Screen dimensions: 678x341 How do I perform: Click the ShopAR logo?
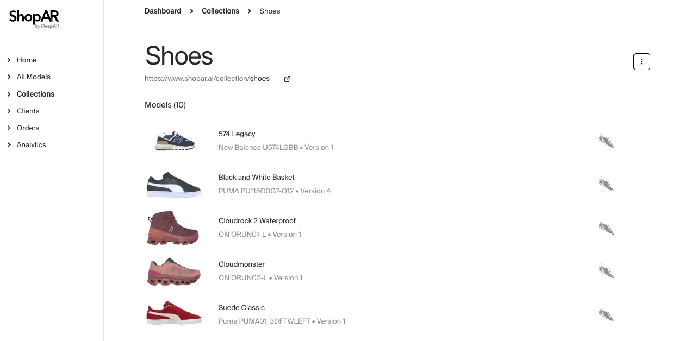(34, 18)
